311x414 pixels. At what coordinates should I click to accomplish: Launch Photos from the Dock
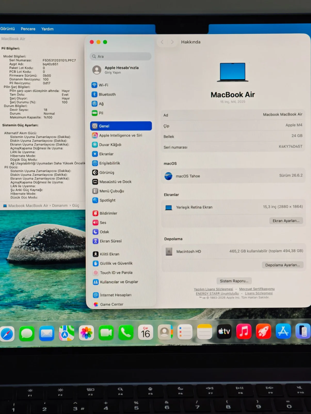(86, 333)
